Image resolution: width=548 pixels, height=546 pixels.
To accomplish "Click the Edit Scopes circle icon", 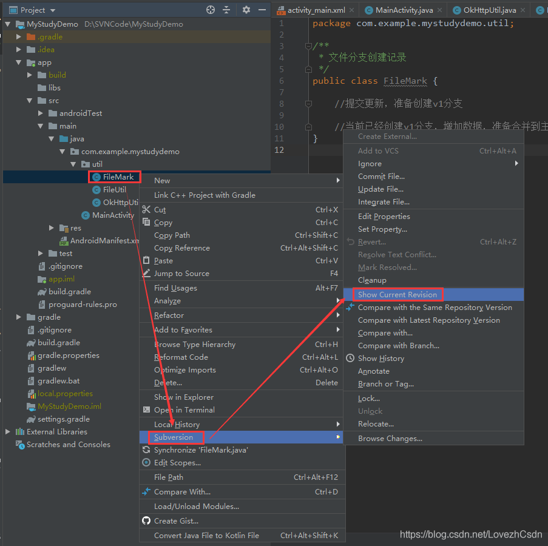I will pos(146,462).
